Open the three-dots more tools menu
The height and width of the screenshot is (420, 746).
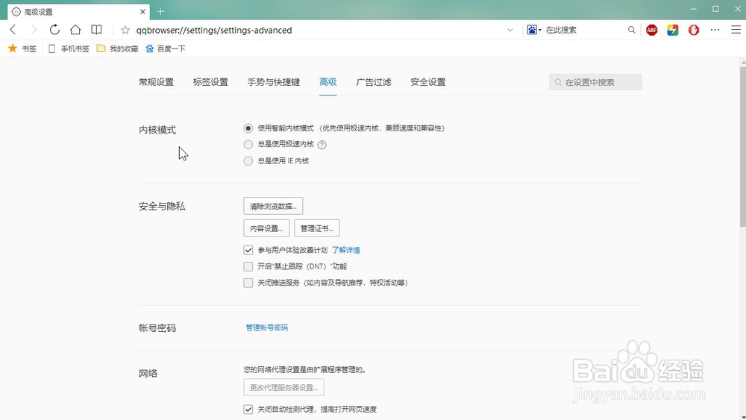715,30
